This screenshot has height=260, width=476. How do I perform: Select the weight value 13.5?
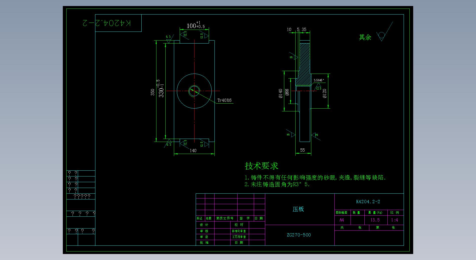[375, 220]
